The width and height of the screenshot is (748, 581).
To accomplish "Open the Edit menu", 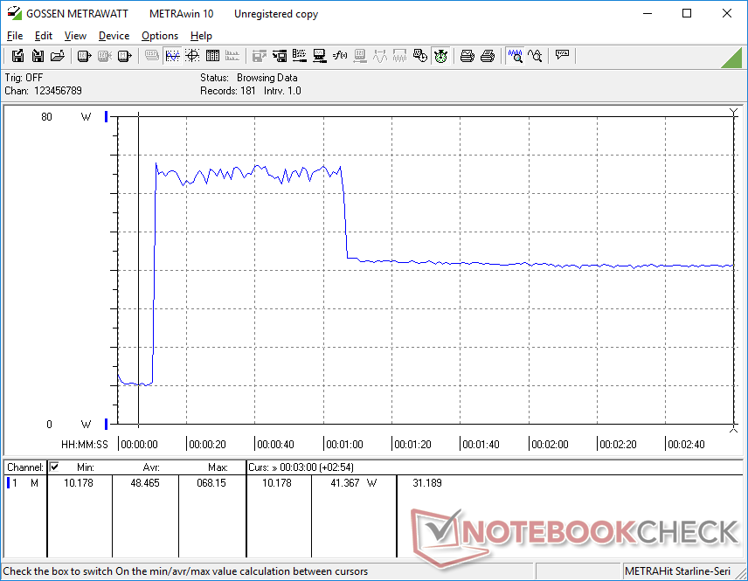I will click(44, 36).
